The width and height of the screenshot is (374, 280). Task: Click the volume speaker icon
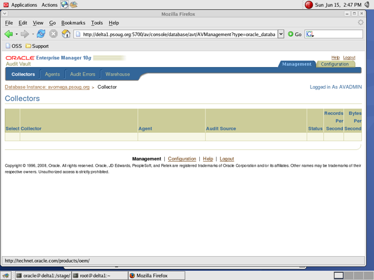[x=367, y=4]
